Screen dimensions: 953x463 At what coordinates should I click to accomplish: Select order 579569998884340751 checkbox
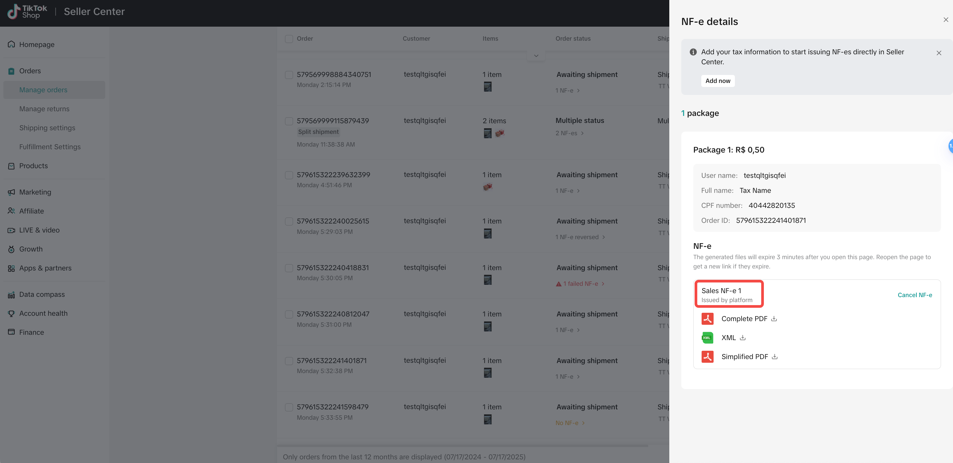(289, 75)
